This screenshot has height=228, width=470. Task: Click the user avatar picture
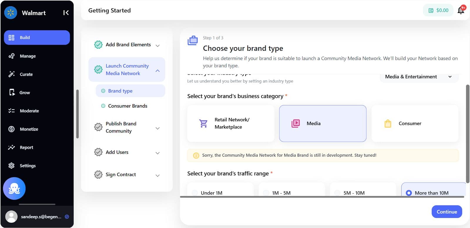[11, 217]
